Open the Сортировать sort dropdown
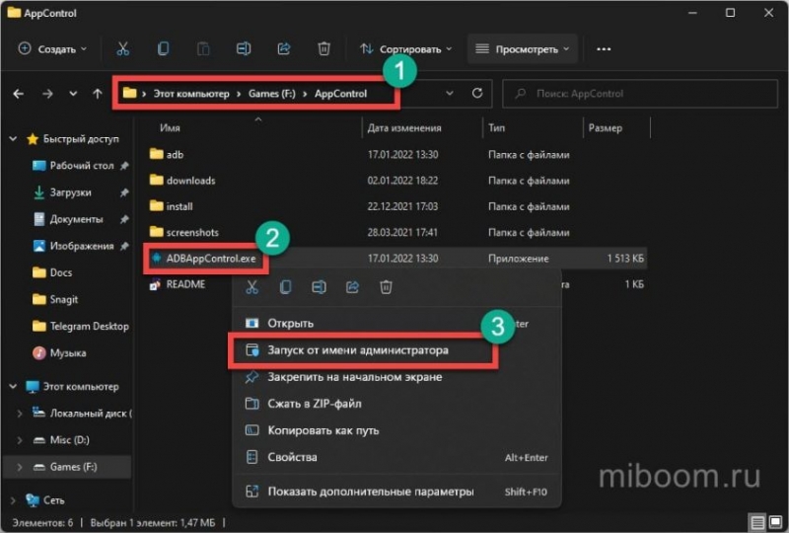 [x=406, y=49]
